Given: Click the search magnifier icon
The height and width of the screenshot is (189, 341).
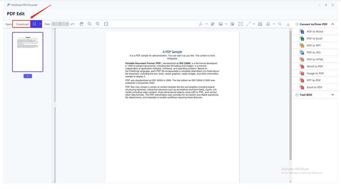Looking at the screenshot, I should [280, 24].
